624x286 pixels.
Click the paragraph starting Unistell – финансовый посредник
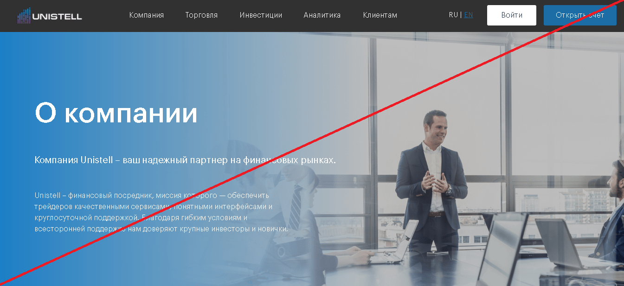161,212
